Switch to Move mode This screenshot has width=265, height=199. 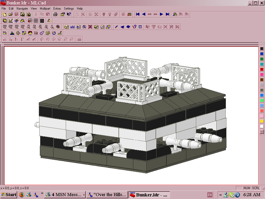click(17, 21)
